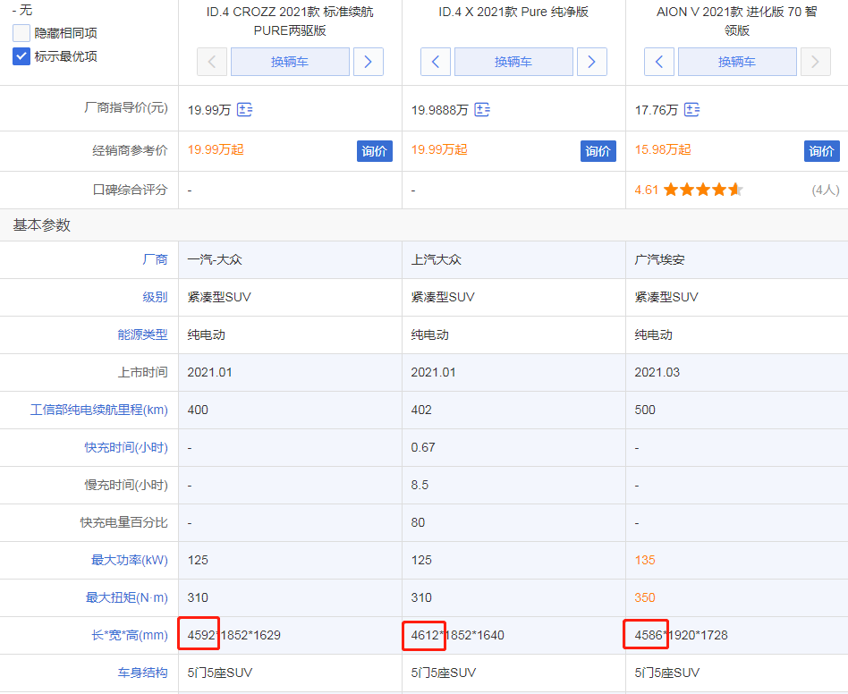Click previous arrow for AION V column

[658, 62]
